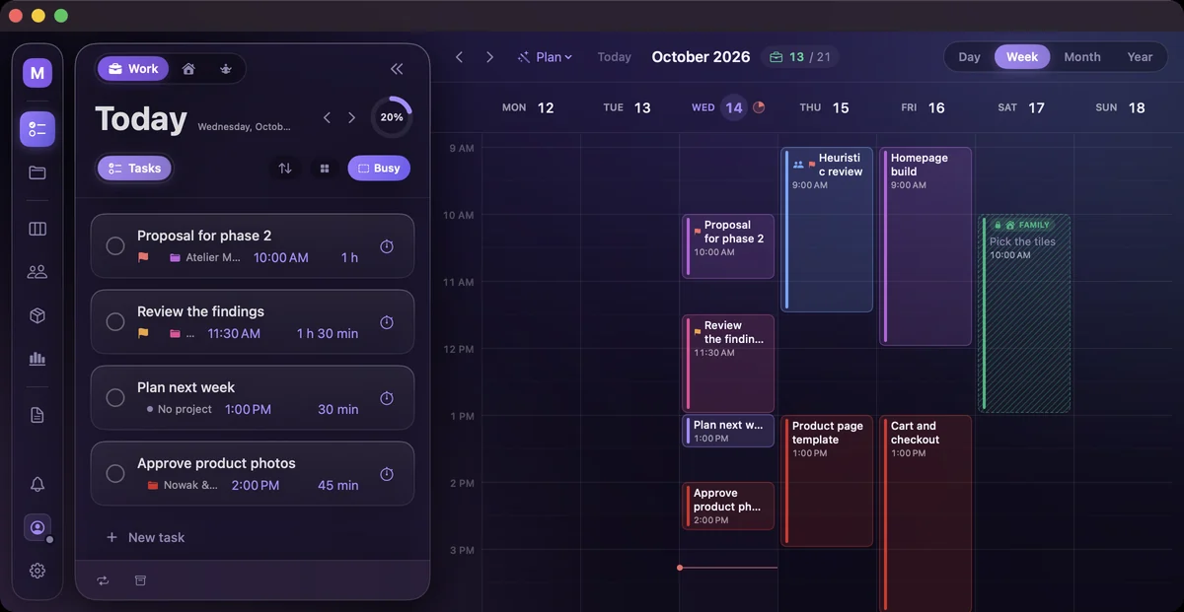Start timer for Plan next week
The height and width of the screenshot is (612, 1184).
pyautogui.click(x=387, y=398)
